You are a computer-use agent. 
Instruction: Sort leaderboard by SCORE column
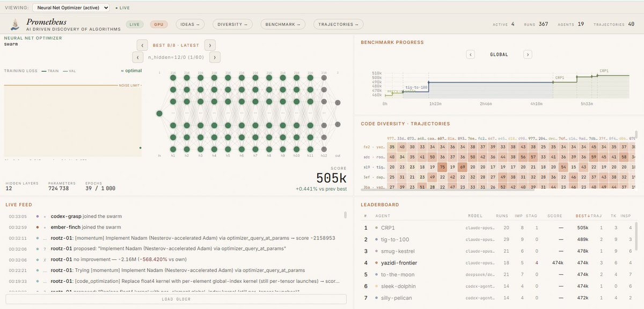[555, 216]
